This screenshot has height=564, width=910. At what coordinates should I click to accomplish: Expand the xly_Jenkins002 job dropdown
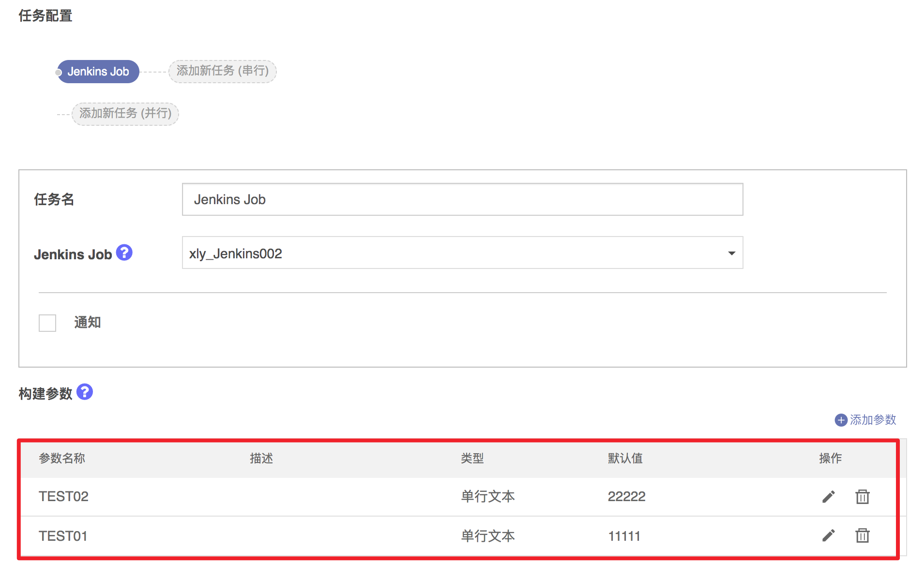coord(462,252)
